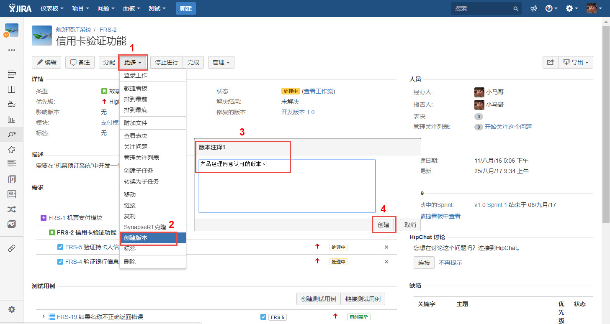Expand the FRS-19 test case row

(43, 316)
